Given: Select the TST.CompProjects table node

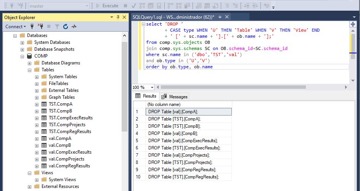Looking at the screenshot, I should (67, 125).
